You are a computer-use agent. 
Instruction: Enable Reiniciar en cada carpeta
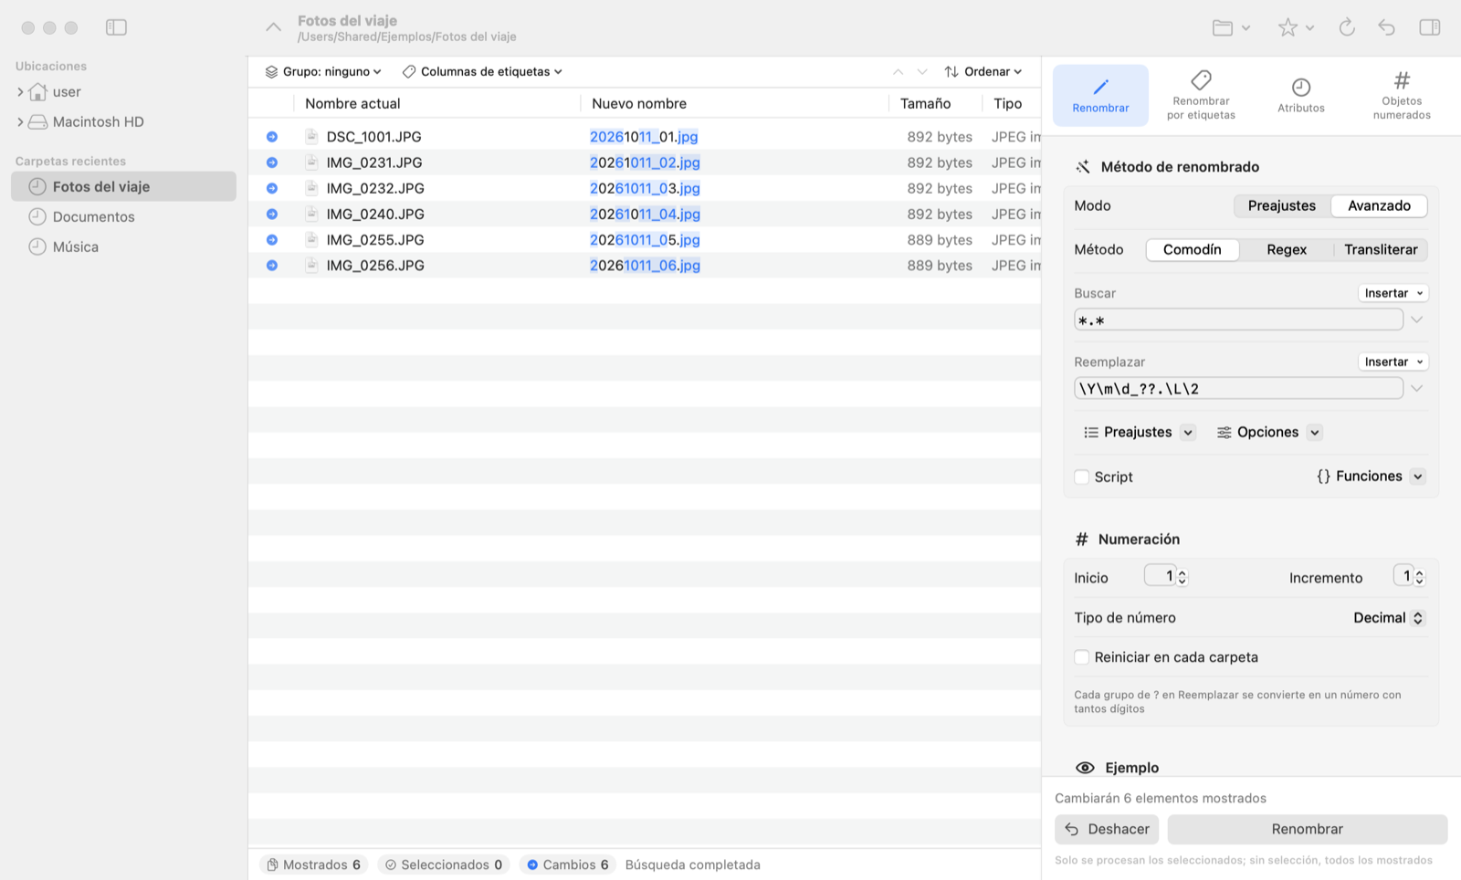pos(1082,657)
